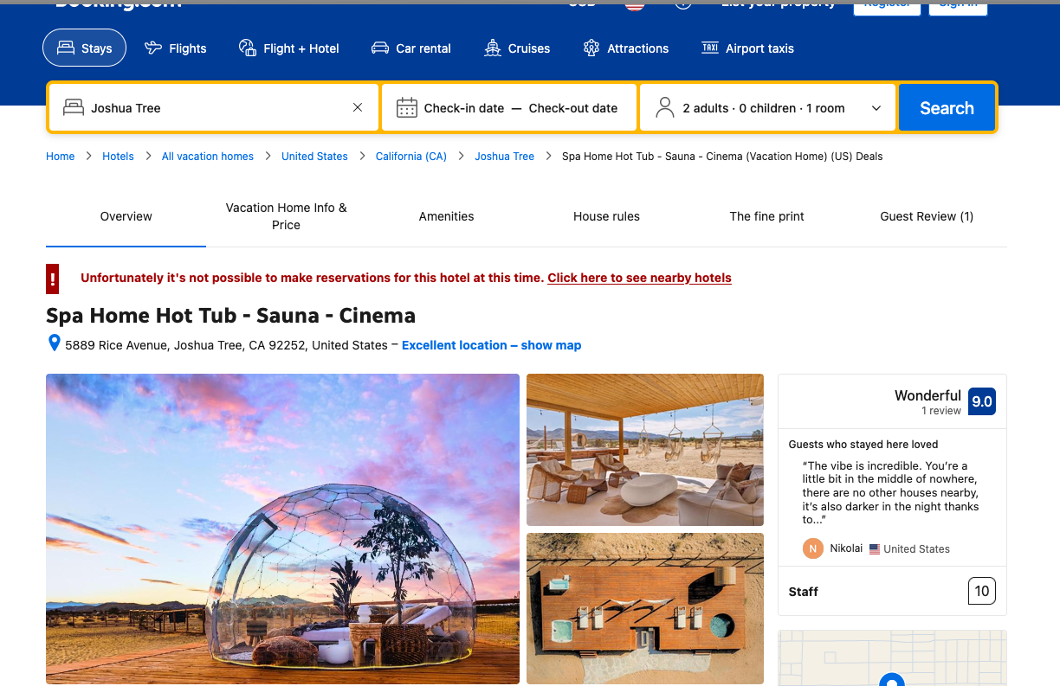Select the Stays tab

[84, 48]
